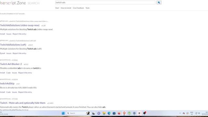The image size is (208, 117).
Task: Open the network and volume tray icons
Action: [x=197, y=113]
